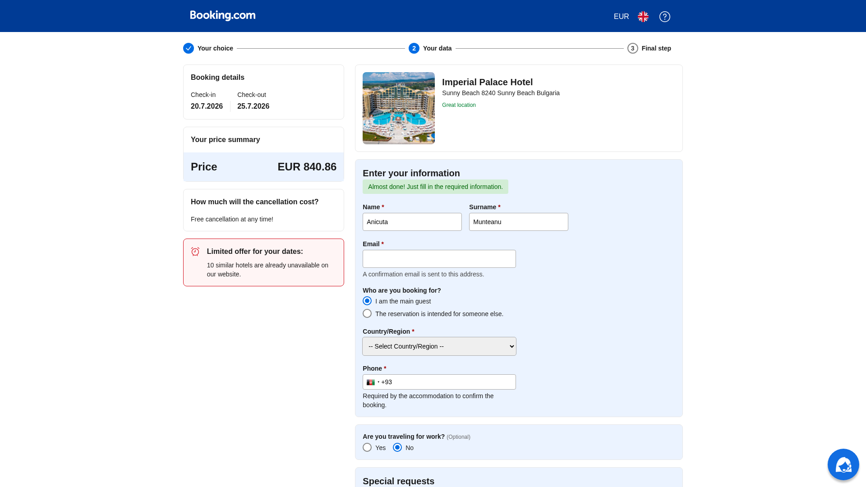The height and width of the screenshot is (487, 866).
Task: Click the Special requests heading
Action: point(398,481)
